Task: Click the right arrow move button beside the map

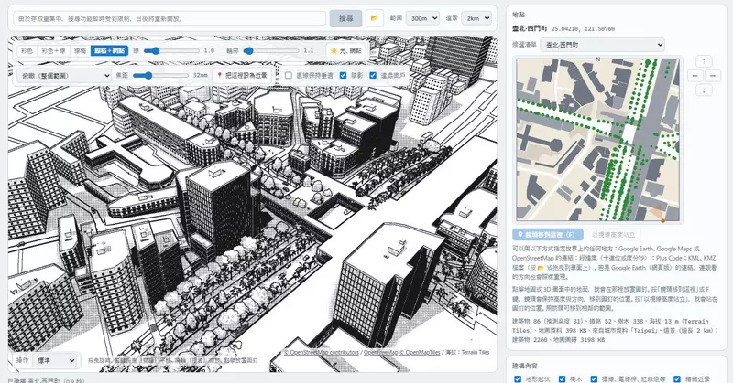Action: [713, 76]
